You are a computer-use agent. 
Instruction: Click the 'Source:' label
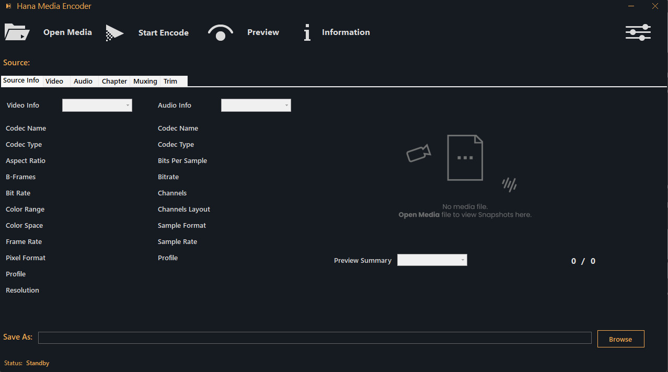point(17,63)
